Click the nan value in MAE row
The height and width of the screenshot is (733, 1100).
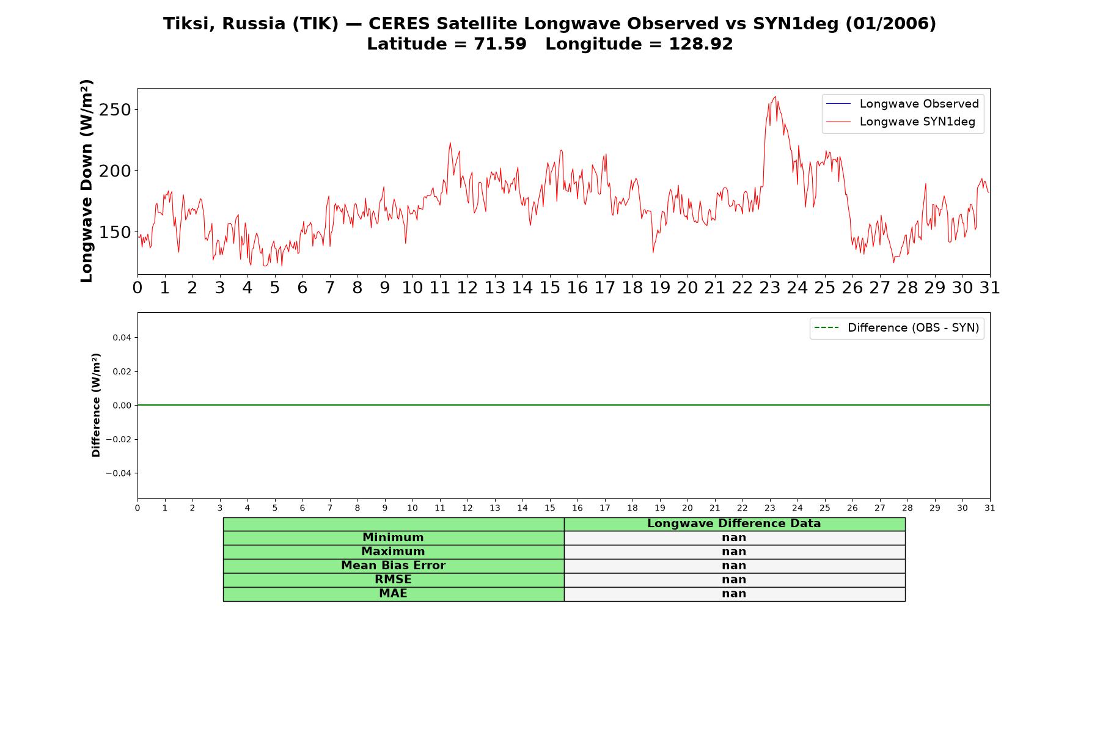(x=734, y=594)
